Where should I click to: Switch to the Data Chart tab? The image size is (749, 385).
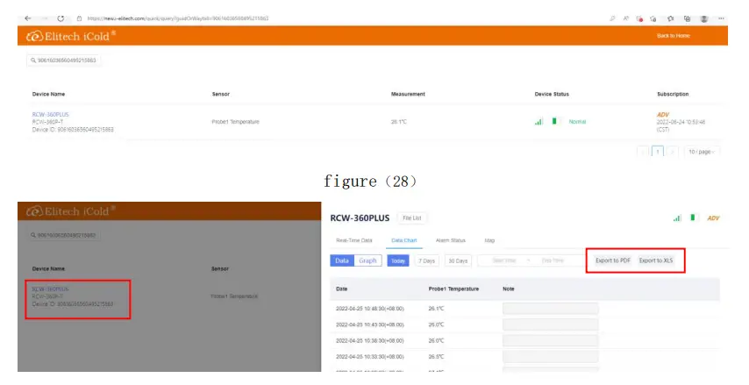[x=404, y=240]
